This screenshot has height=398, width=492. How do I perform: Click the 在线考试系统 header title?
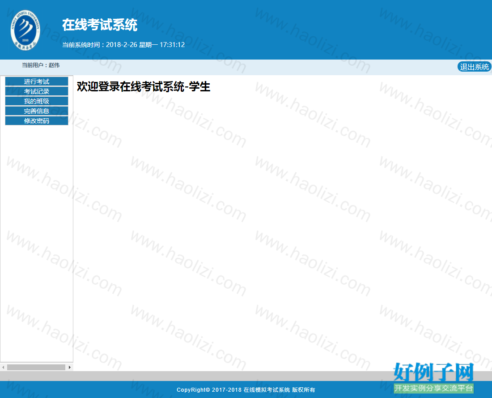(100, 25)
